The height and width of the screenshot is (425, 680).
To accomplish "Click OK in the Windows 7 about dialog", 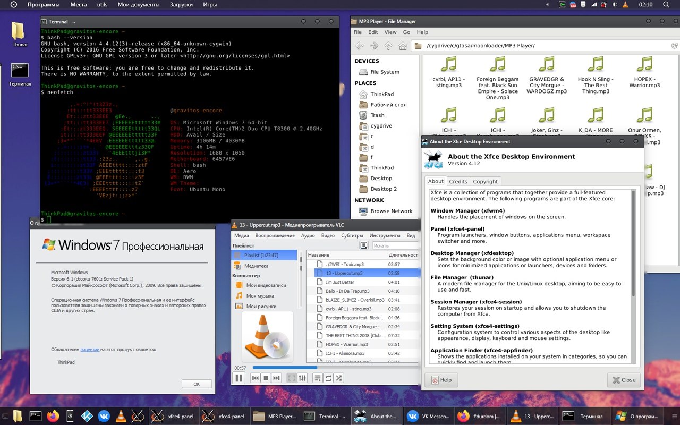I will 197,384.
